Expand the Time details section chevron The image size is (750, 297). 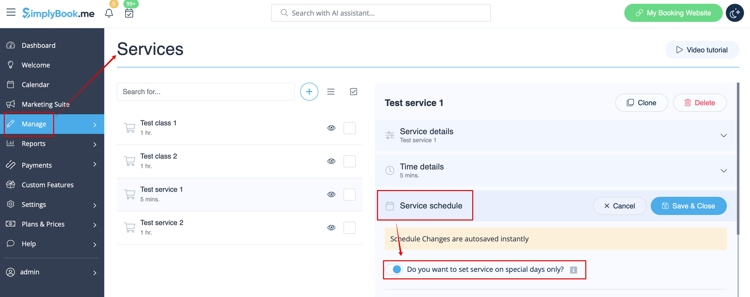coord(724,171)
